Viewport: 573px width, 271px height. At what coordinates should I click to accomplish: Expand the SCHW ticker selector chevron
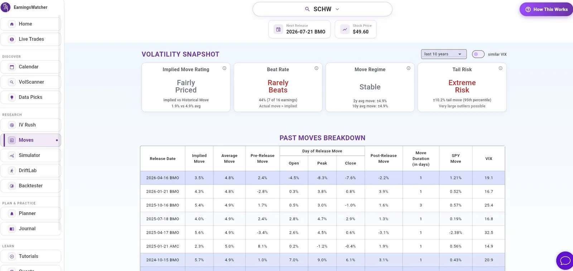pos(337,9)
